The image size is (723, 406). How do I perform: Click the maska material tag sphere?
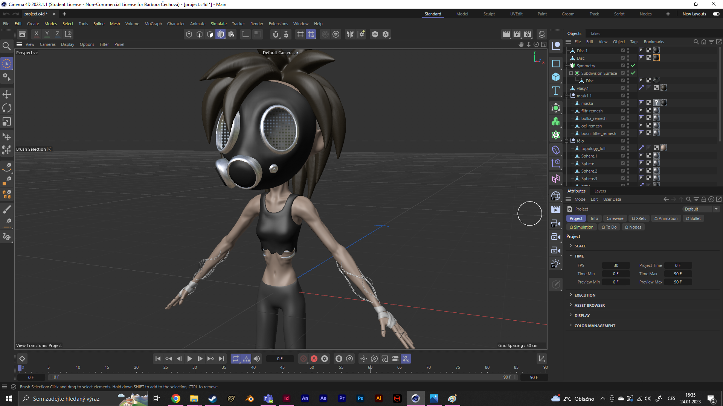click(x=664, y=103)
